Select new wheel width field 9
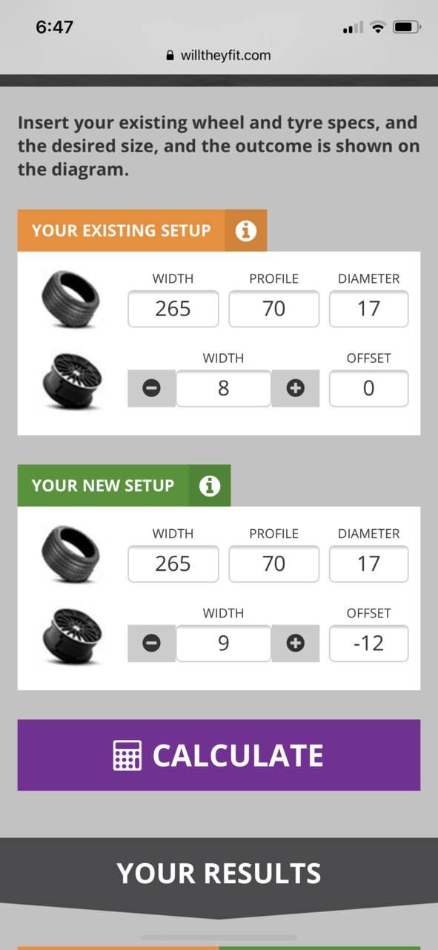 pos(224,643)
